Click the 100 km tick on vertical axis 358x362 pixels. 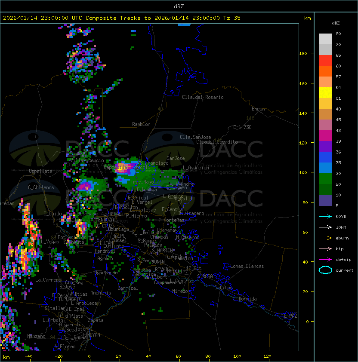pyautogui.click(x=303, y=173)
